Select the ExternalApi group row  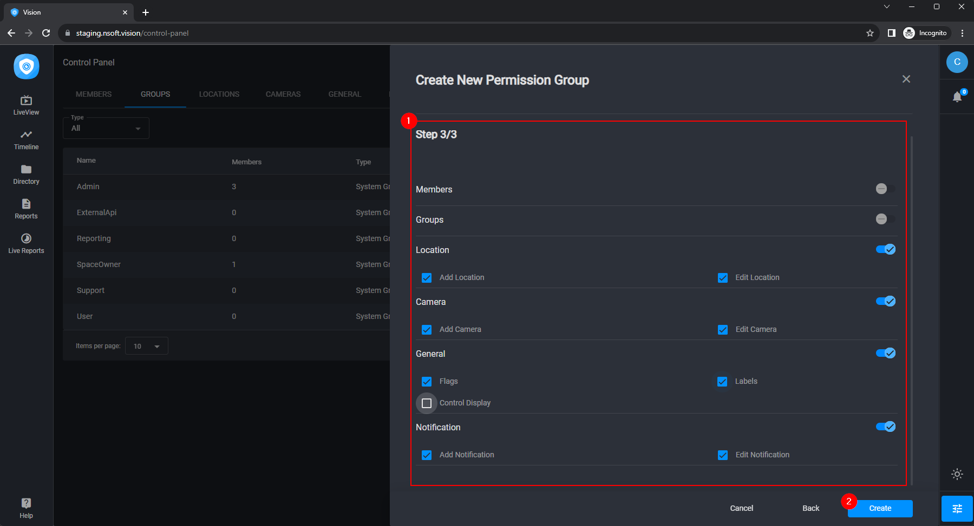pos(226,212)
